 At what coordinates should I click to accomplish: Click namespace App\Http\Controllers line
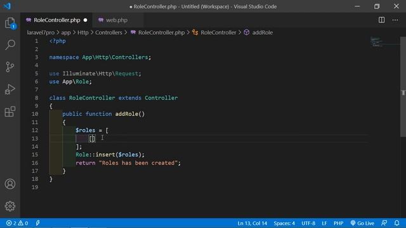point(100,57)
